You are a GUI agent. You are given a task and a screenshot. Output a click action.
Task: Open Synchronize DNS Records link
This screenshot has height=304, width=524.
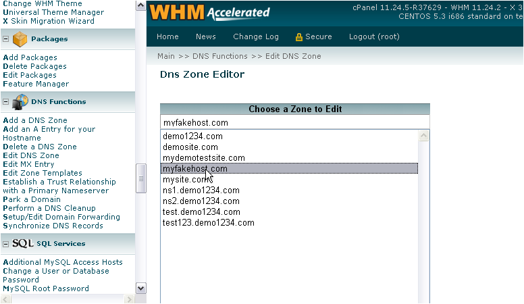tap(53, 226)
